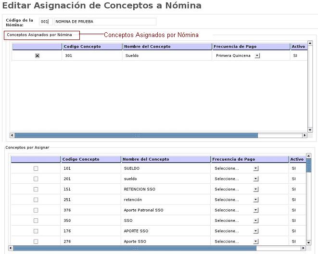Click the NOMINA DE PRUEBA name field

click(x=105, y=22)
